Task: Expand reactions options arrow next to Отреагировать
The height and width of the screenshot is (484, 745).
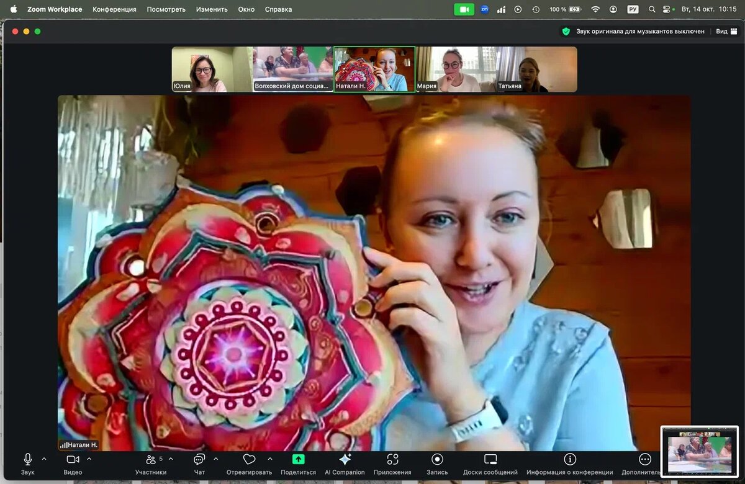Action: 269,459
